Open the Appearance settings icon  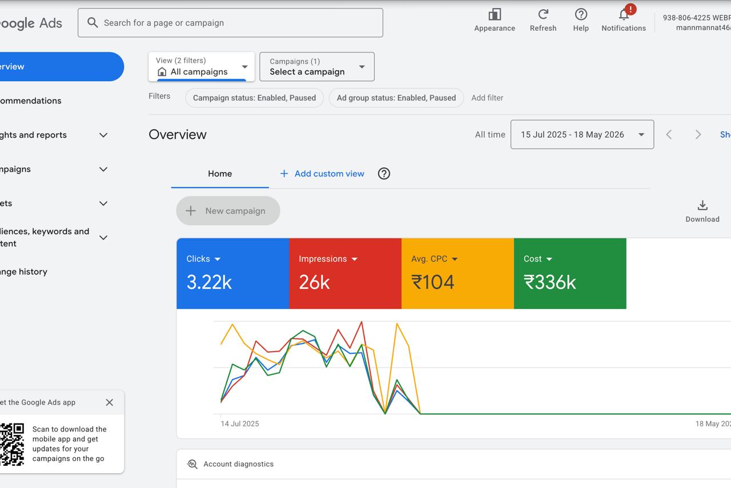click(x=495, y=15)
